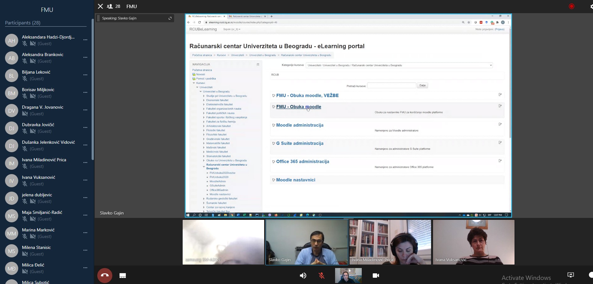593x284 pixels.
Task: Click the browser reload icon
Action: pyautogui.click(x=199, y=22)
